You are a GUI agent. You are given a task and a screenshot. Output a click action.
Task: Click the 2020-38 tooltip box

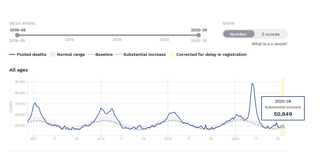[x=283, y=108]
